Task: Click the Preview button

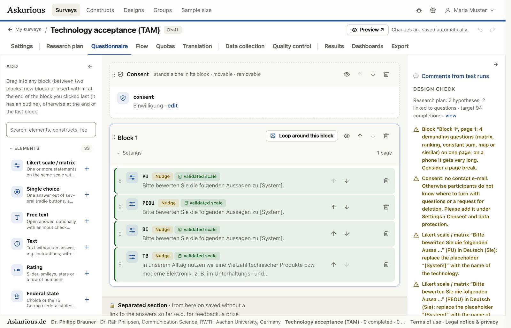Action: tap(368, 30)
